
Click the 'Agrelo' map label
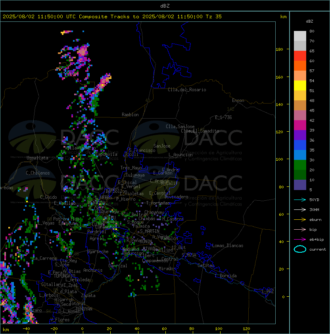click(x=97, y=238)
